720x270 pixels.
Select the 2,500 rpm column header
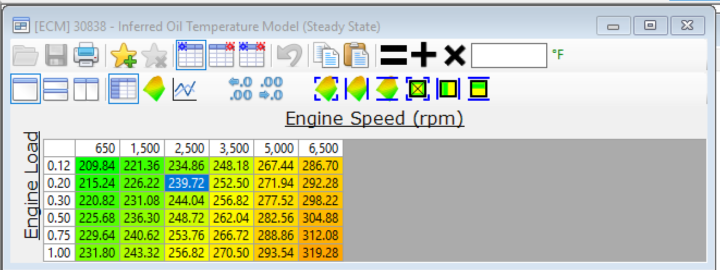187,148
